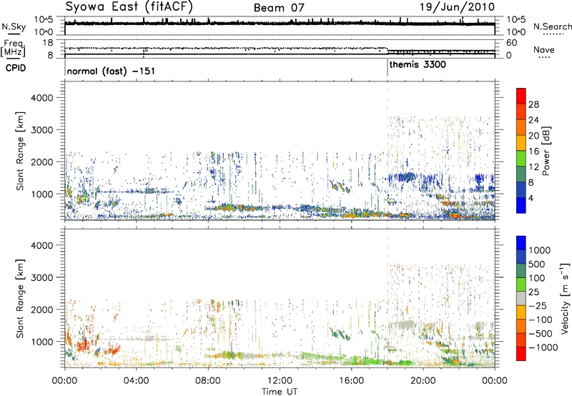
Task: Click the '20:00' time tick label
Action: pyautogui.click(x=423, y=381)
